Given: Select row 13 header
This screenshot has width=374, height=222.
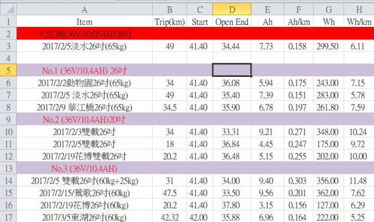Looking at the screenshot, I should pos(8,168).
